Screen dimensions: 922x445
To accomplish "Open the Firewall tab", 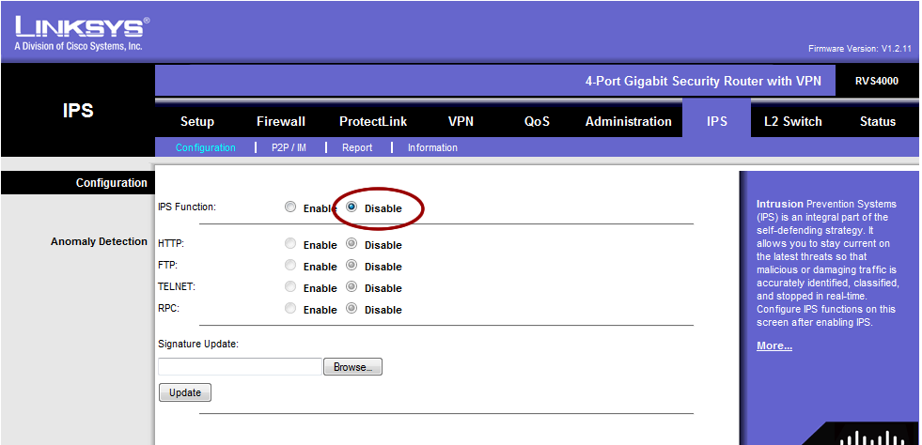I will pos(280,121).
